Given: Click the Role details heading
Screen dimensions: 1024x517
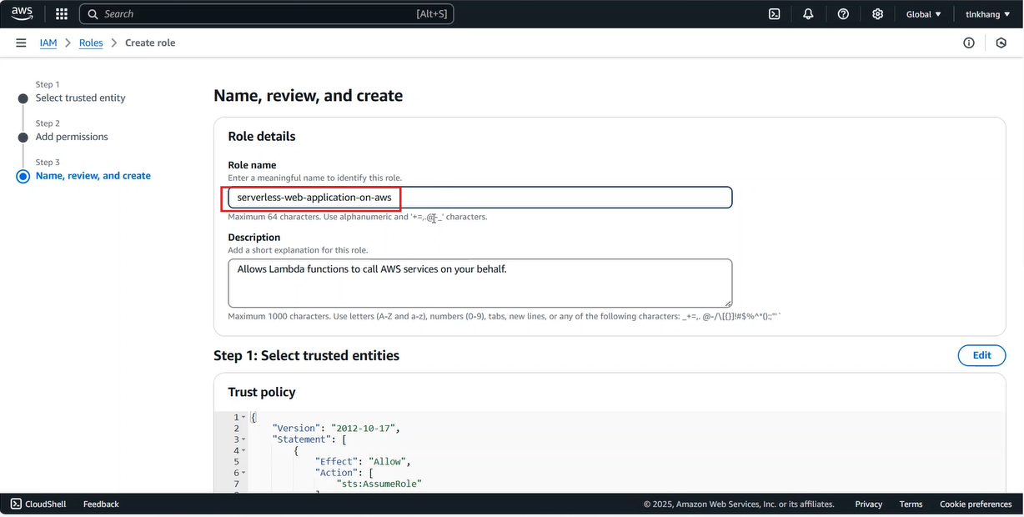Looking at the screenshot, I should [x=262, y=136].
